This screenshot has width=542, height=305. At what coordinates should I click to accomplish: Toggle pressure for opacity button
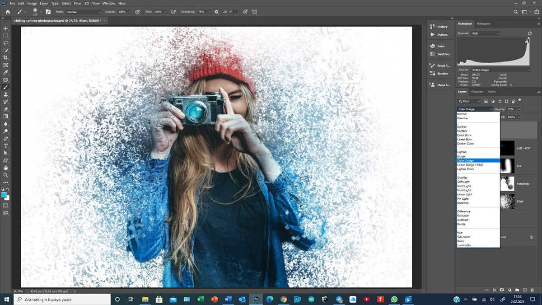pos(136,12)
